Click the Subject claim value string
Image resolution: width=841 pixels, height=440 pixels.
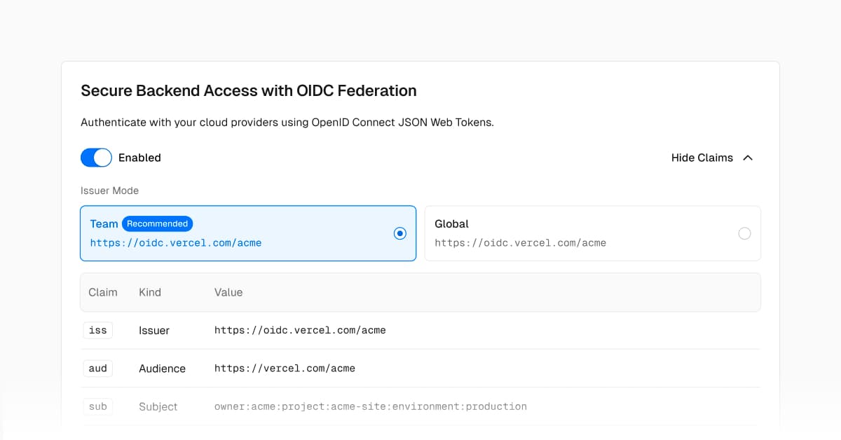(x=370, y=406)
